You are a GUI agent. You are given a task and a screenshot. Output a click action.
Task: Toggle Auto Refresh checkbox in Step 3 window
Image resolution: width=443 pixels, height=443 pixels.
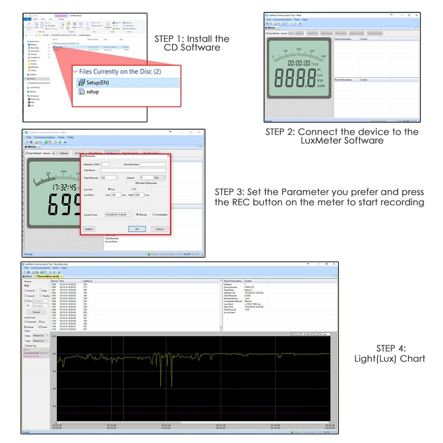tap(27, 153)
